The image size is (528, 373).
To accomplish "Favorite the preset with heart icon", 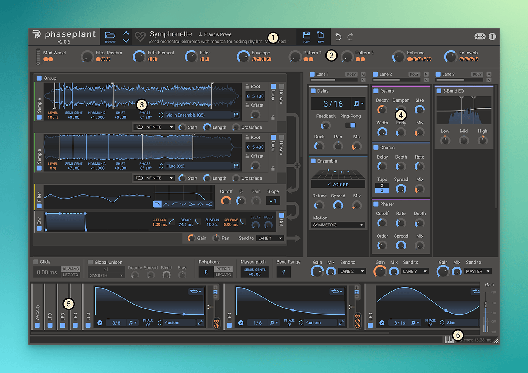I will (x=140, y=37).
